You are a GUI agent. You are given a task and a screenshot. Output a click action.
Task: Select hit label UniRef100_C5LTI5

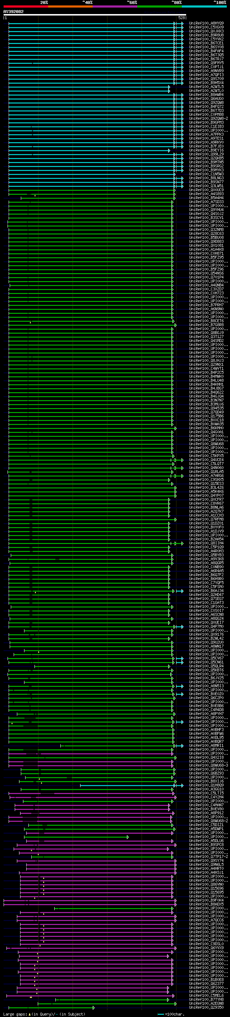point(206,793)
